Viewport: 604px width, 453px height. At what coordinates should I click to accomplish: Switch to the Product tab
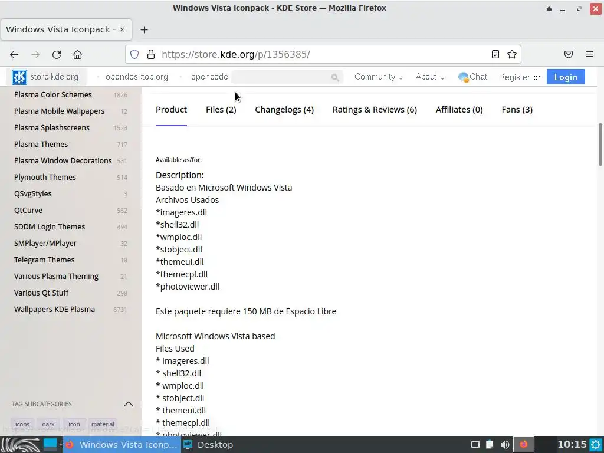click(x=172, y=110)
